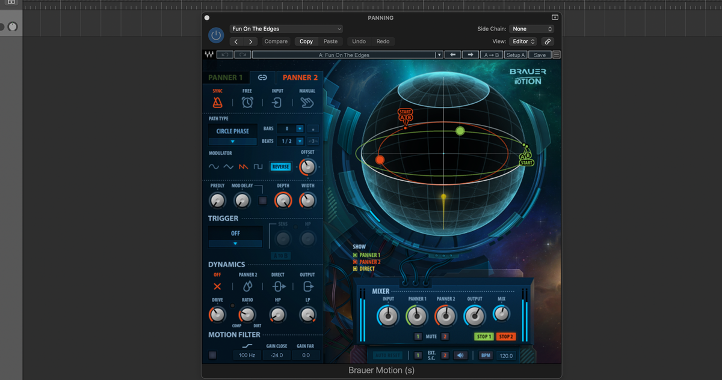Select the Sync metronome mode icon
The image size is (722, 380).
pyautogui.click(x=218, y=103)
